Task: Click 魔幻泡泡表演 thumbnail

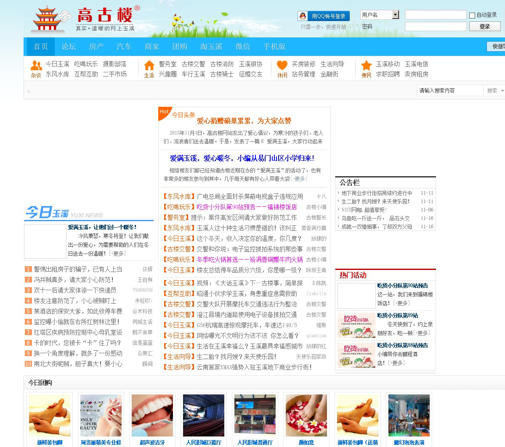Action: (x=409, y=415)
